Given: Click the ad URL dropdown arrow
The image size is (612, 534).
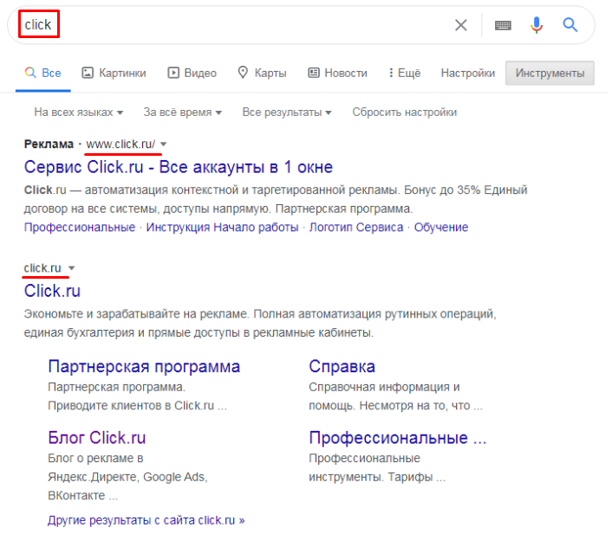Looking at the screenshot, I should coord(164,144).
